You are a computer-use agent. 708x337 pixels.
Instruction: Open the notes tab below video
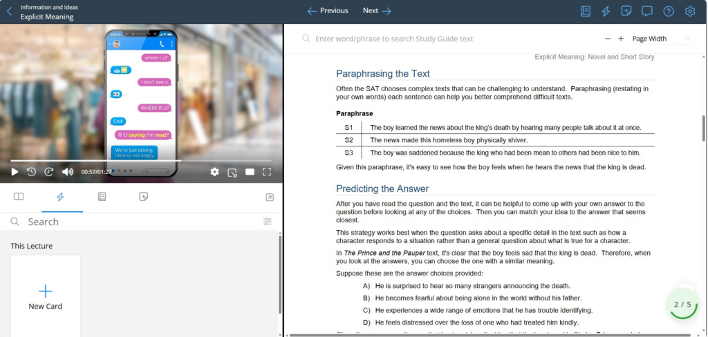(144, 197)
